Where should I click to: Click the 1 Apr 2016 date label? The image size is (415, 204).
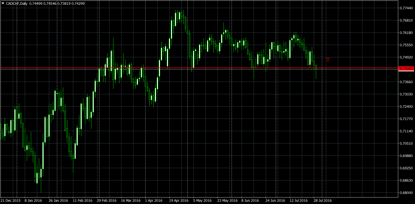pyautogui.click(x=154, y=200)
